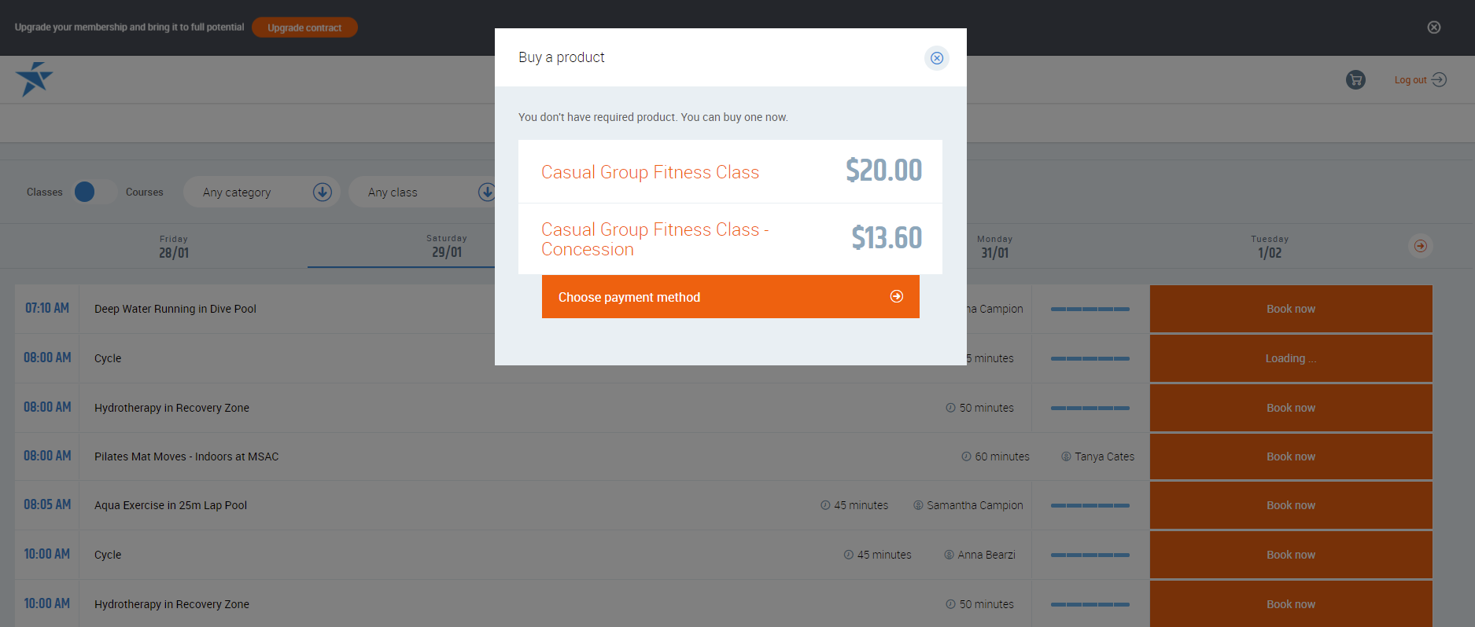1475x627 pixels.
Task: Select Courses label beside toggle
Action: tap(144, 192)
